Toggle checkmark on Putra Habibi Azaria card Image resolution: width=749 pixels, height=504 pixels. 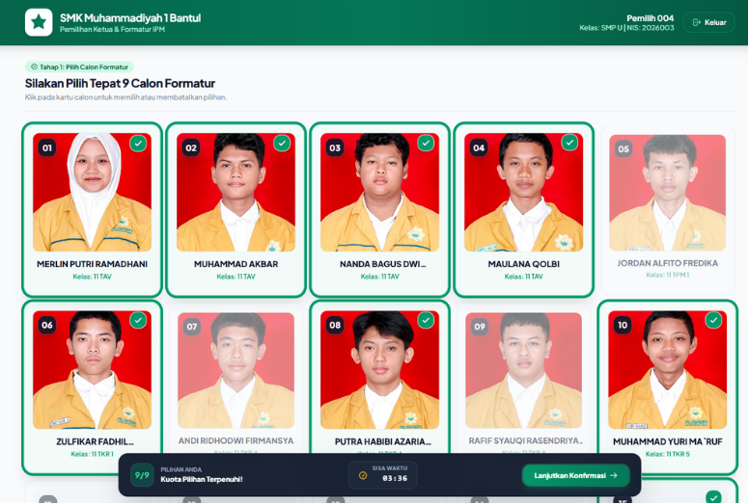tap(426, 321)
